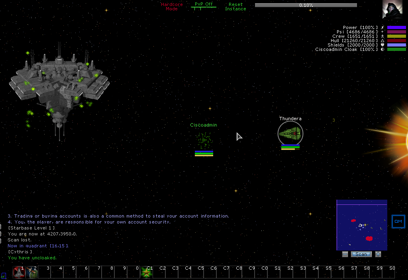Select the Thundera ship
Image resolution: width=408 pixels, height=280 pixels.
coord(290,134)
